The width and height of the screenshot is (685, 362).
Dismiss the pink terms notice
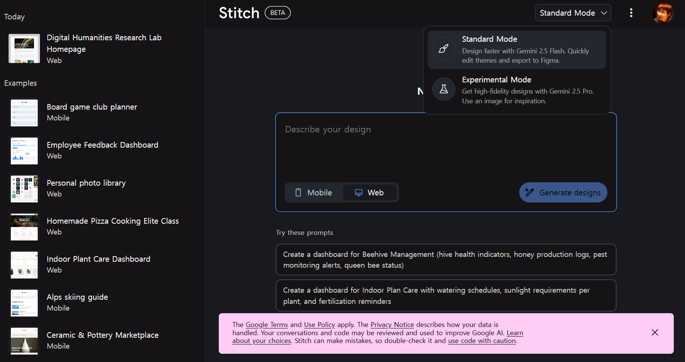pos(655,332)
